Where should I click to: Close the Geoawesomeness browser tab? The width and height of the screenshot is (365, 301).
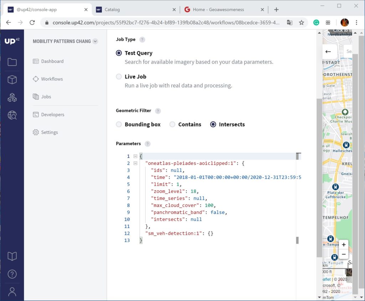(262, 10)
